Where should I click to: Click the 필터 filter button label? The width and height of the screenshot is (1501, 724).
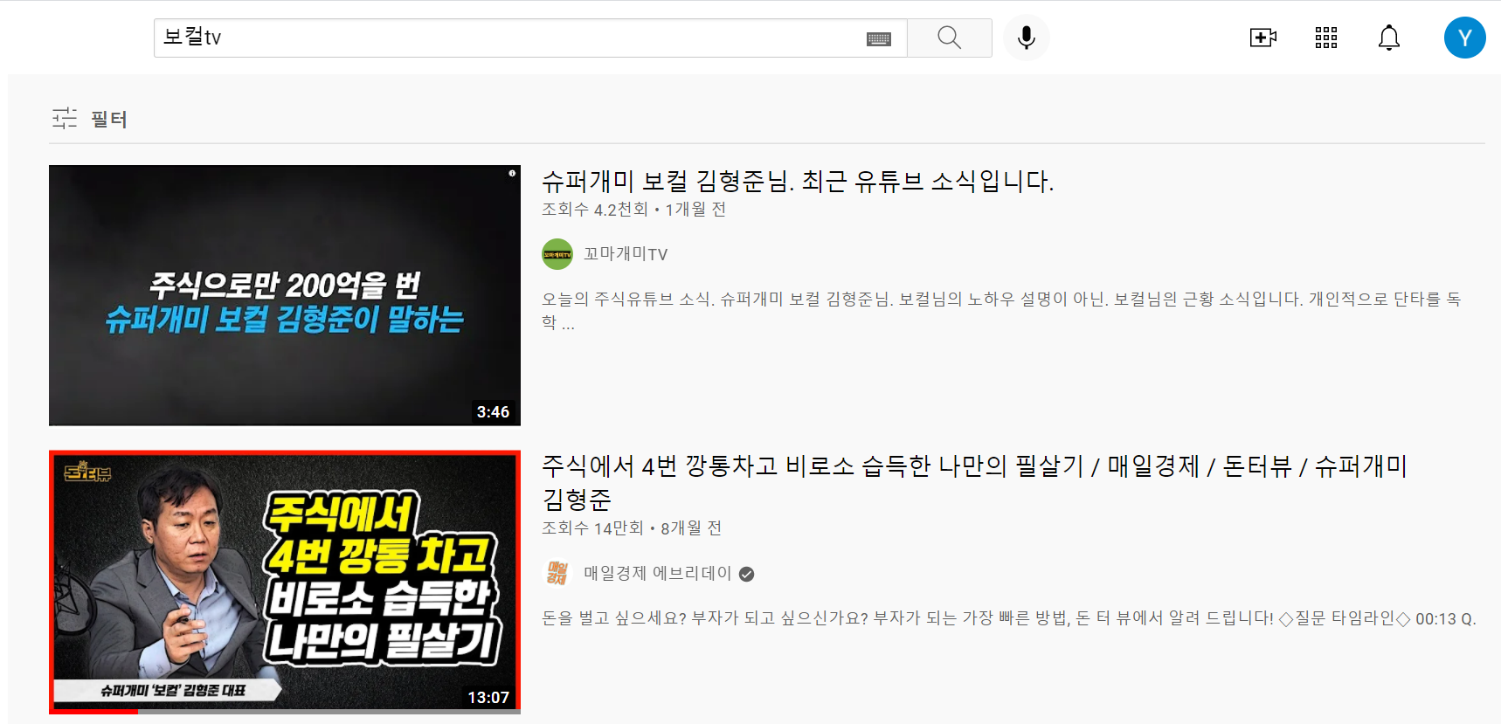pos(109,119)
